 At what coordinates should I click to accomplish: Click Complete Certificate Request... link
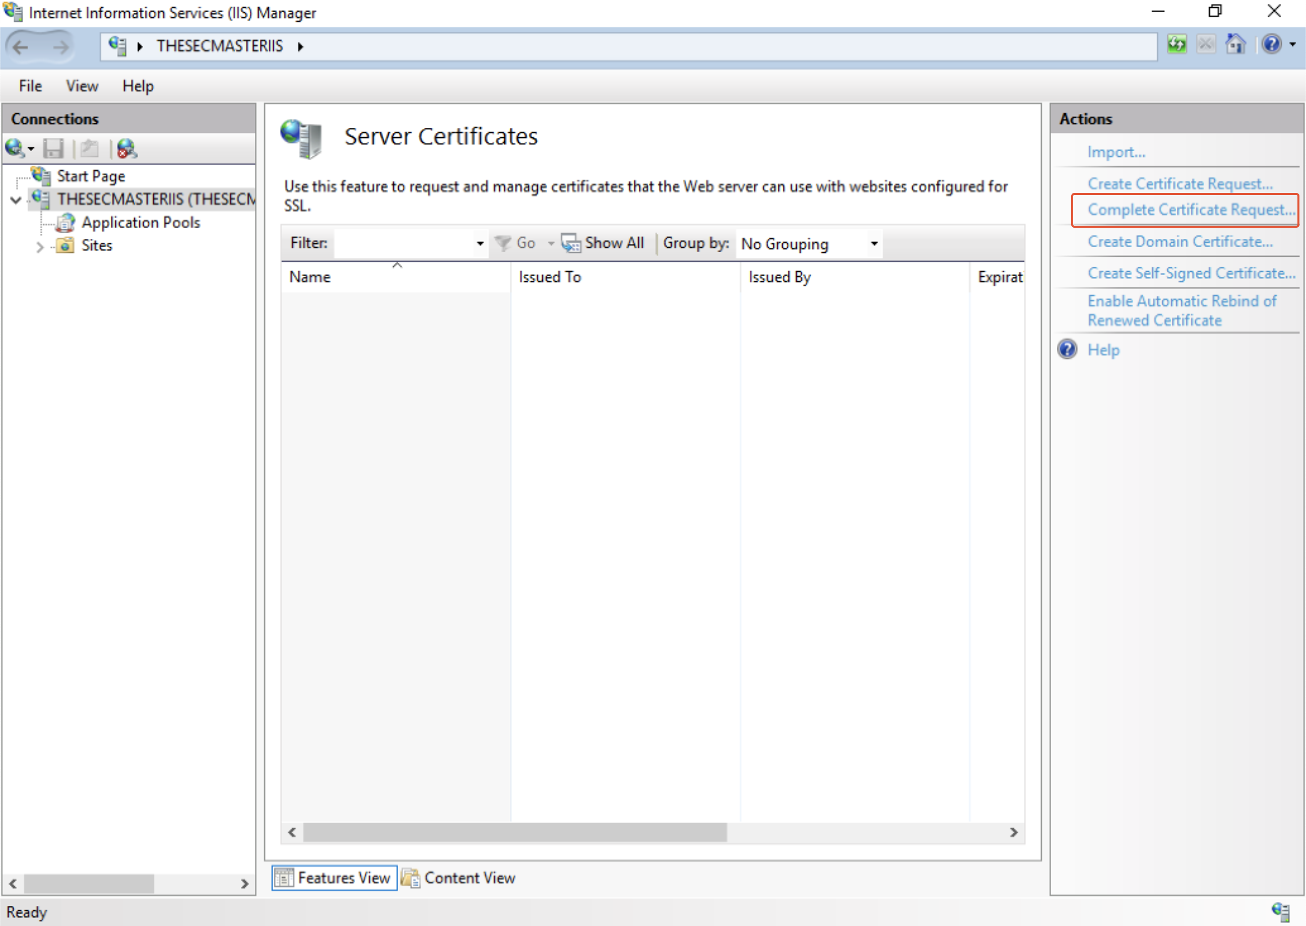pyautogui.click(x=1191, y=210)
